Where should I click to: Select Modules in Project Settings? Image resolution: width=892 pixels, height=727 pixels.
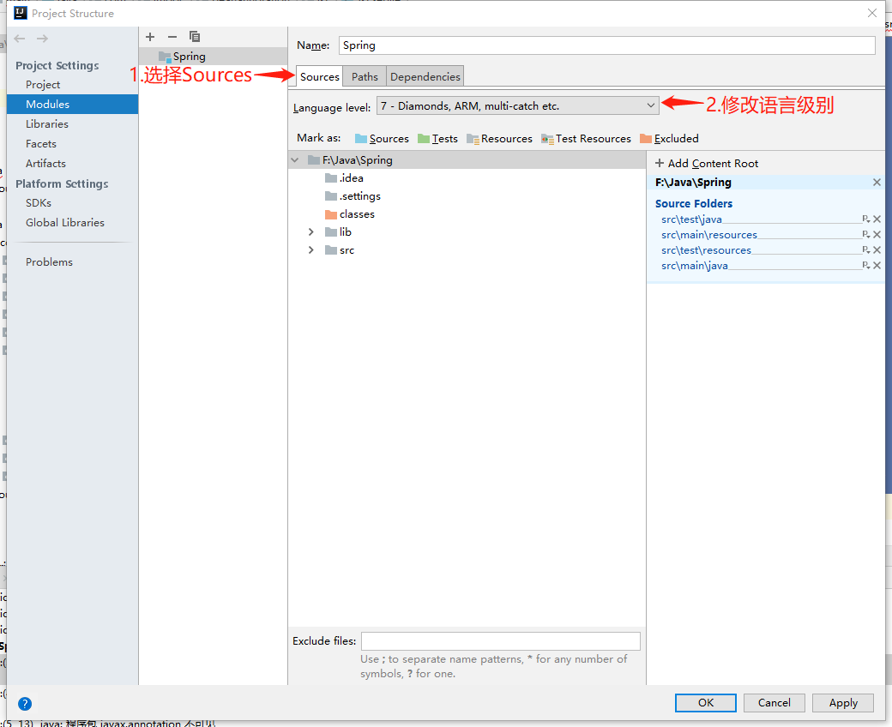pyautogui.click(x=72, y=104)
